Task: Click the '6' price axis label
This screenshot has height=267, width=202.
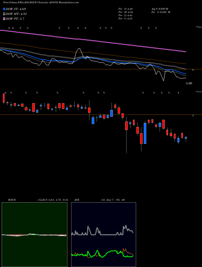Action: 193,70
